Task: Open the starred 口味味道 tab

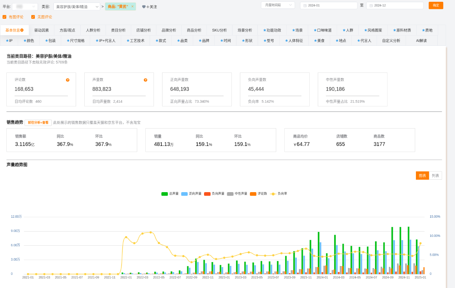Action: [323, 30]
